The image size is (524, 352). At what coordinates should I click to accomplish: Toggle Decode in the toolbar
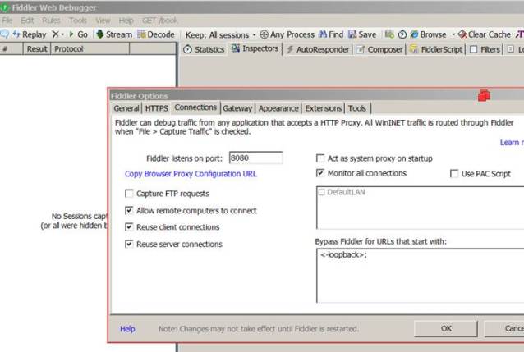pos(156,34)
